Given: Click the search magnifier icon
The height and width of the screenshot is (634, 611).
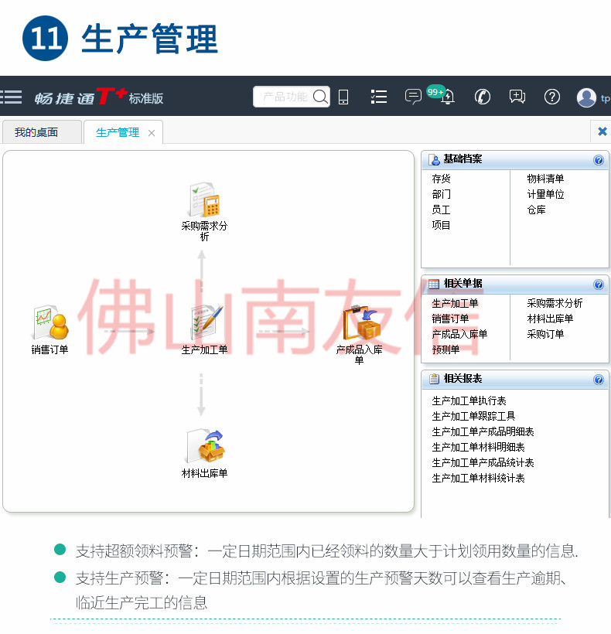Looking at the screenshot, I should 320,97.
